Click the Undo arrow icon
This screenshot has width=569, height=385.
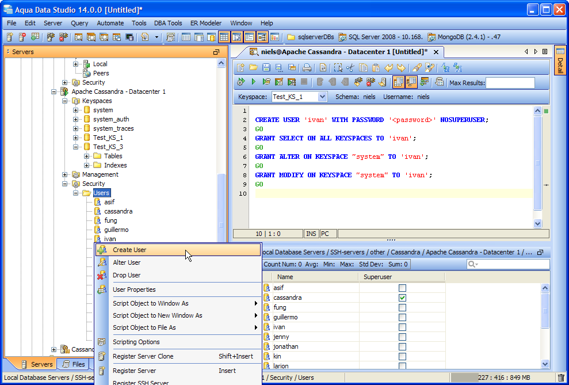coord(389,68)
